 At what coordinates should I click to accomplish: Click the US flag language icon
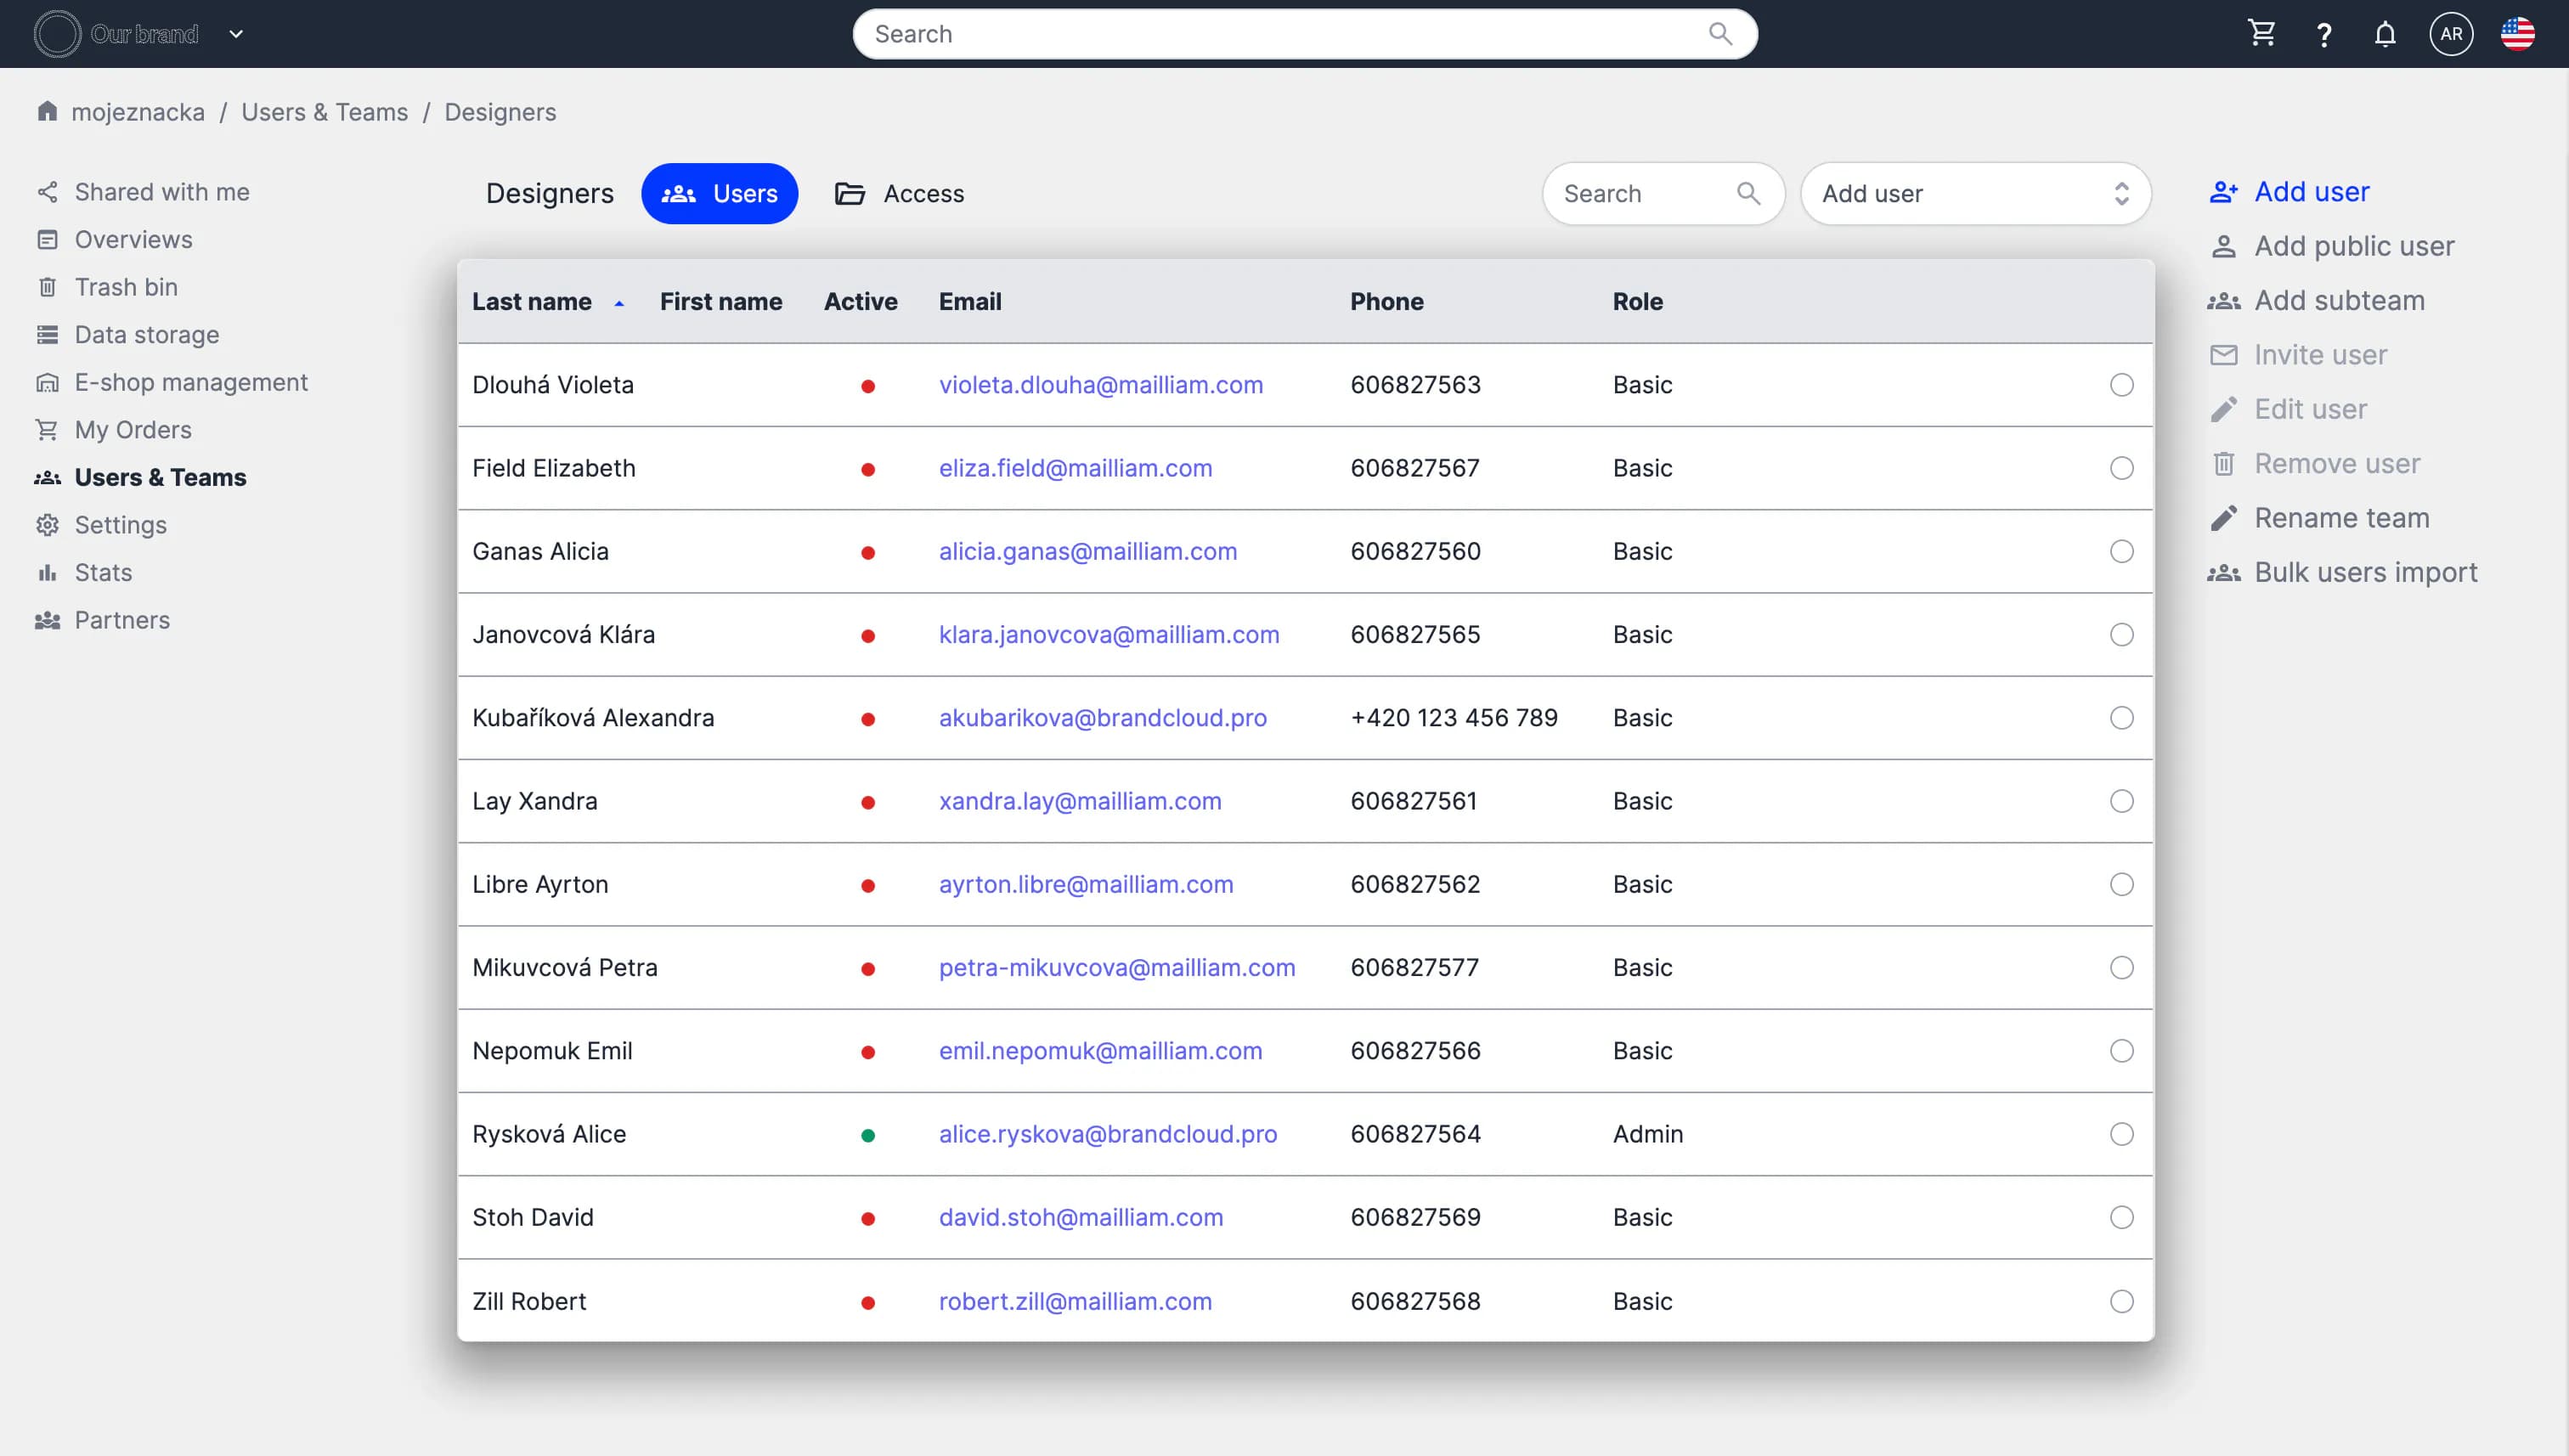pyautogui.click(x=2517, y=34)
